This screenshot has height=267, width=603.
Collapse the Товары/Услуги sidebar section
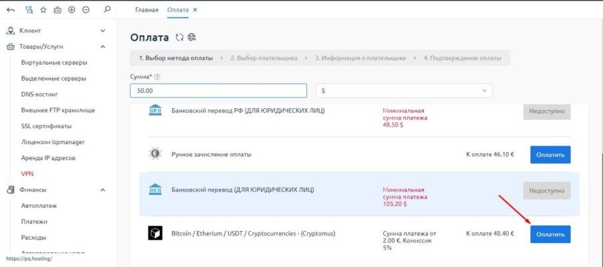pyautogui.click(x=103, y=47)
